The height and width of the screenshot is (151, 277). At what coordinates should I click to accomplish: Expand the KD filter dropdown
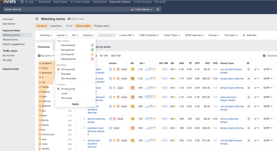click(x=75, y=35)
